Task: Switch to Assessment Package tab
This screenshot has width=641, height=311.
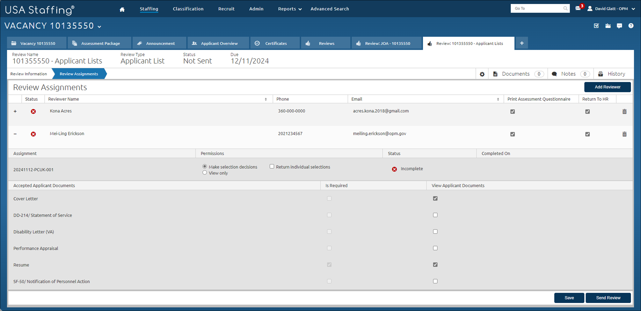Action: pyautogui.click(x=99, y=43)
